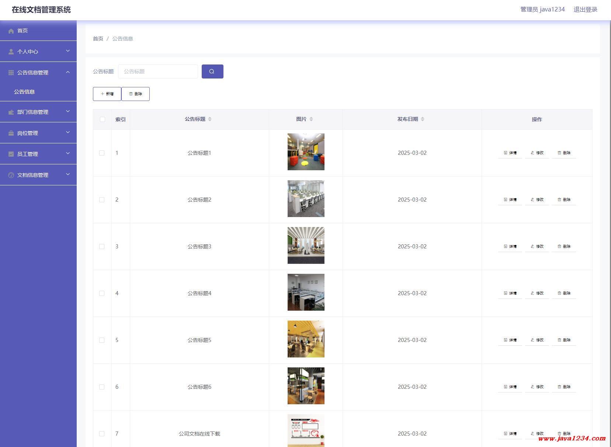Open 文档信息管理 menu label

(x=33, y=175)
